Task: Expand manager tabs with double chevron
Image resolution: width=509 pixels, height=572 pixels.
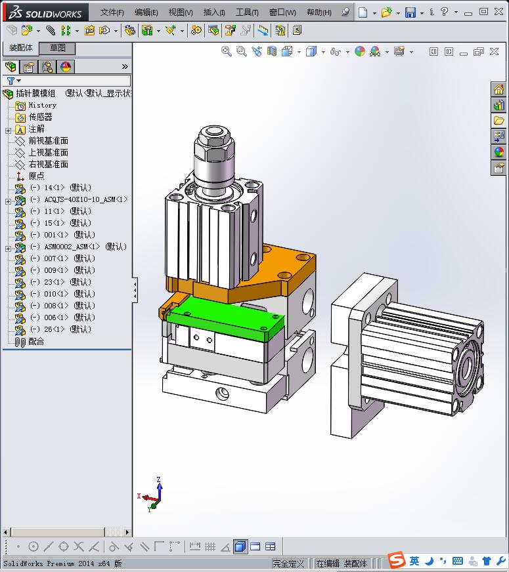Action: [125, 66]
